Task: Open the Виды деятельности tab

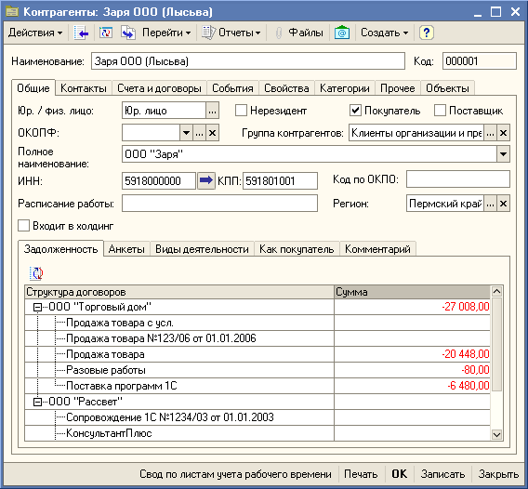Action: coord(202,249)
